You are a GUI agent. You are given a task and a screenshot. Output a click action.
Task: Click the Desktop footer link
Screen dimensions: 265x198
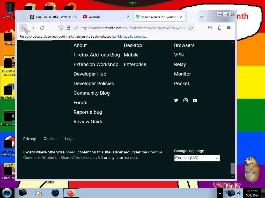click(x=133, y=45)
